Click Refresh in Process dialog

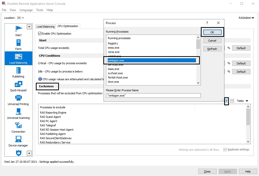(212, 49)
